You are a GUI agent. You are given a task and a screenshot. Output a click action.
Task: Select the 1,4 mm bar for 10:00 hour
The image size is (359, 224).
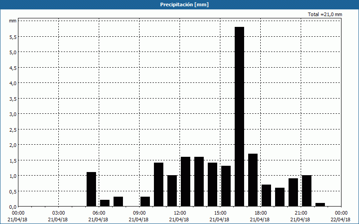[x=159, y=185]
